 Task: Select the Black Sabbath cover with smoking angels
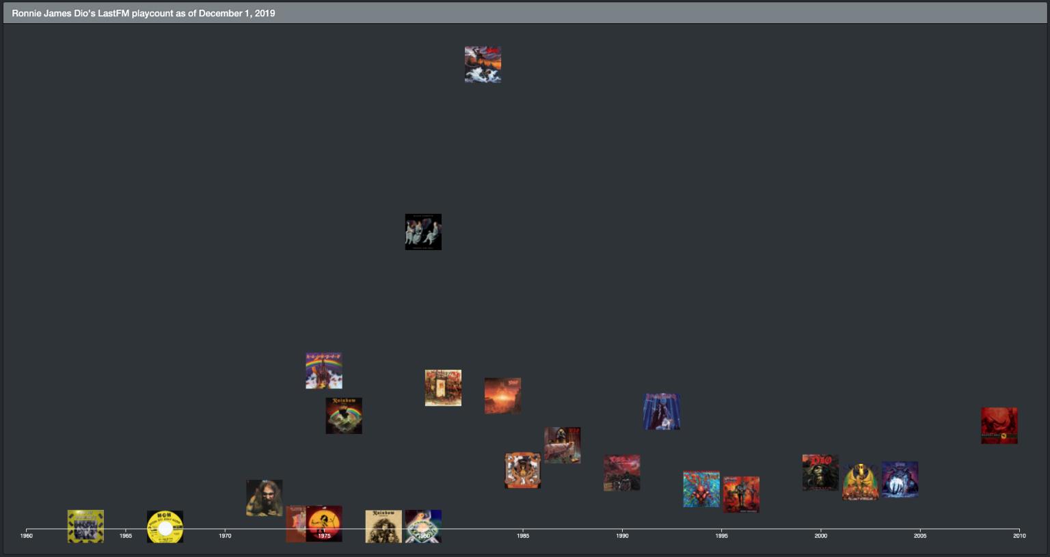coord(423,232)
